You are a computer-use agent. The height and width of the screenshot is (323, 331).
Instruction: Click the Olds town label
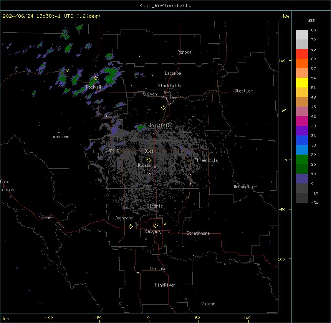(149, 151)
